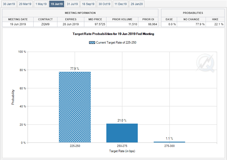Switch to the 30 Oct19 tab
Screen dimensions: 227x160
[104, 4]
